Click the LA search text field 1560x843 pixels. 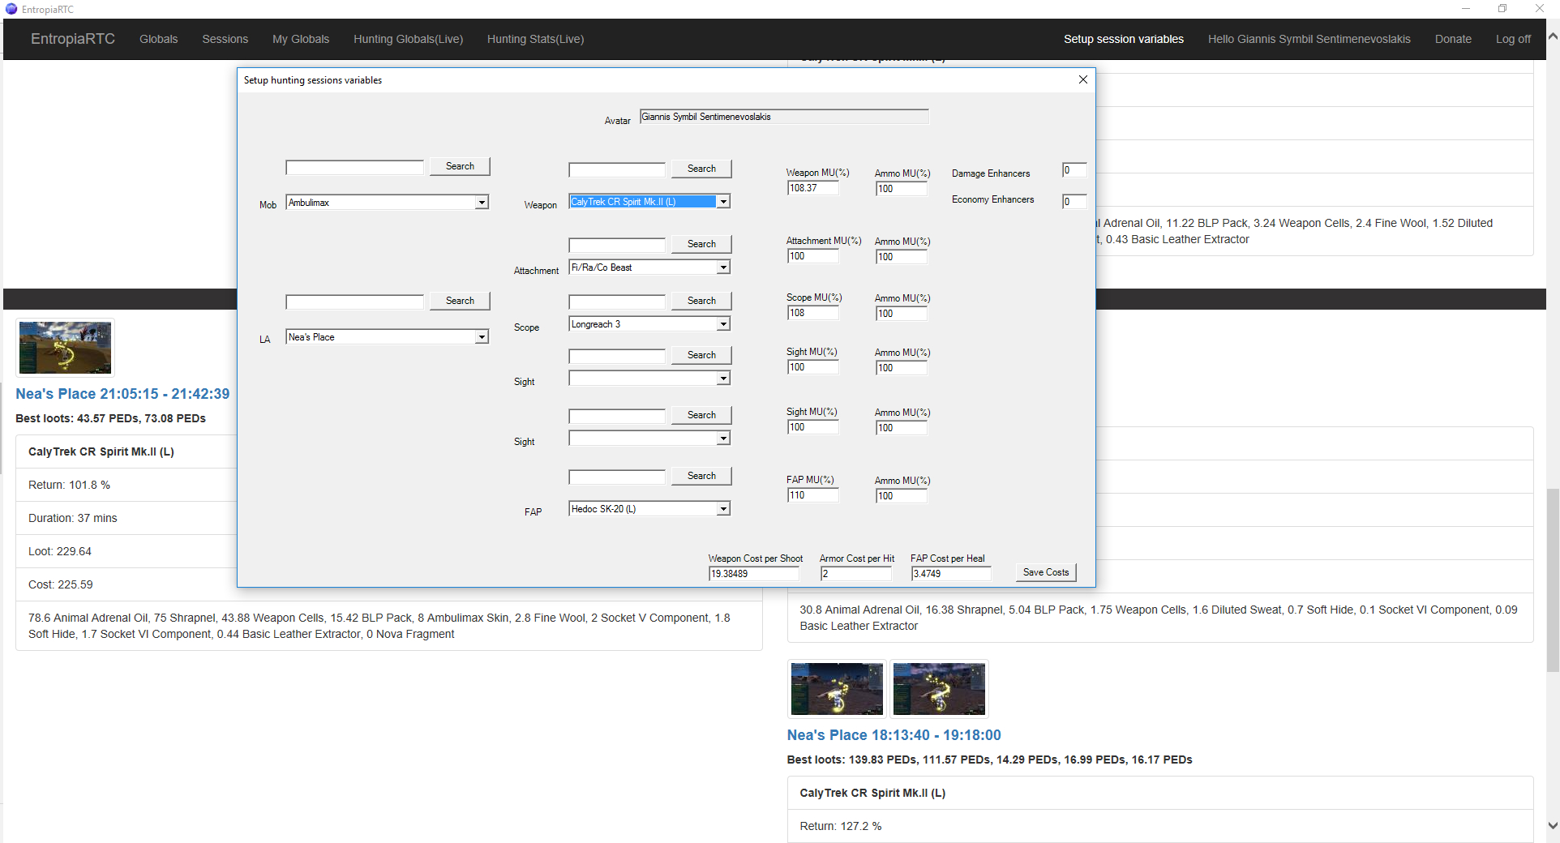tap(354, 302)
